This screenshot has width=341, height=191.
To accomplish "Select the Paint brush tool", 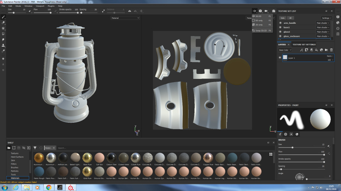I will point(3,17).
